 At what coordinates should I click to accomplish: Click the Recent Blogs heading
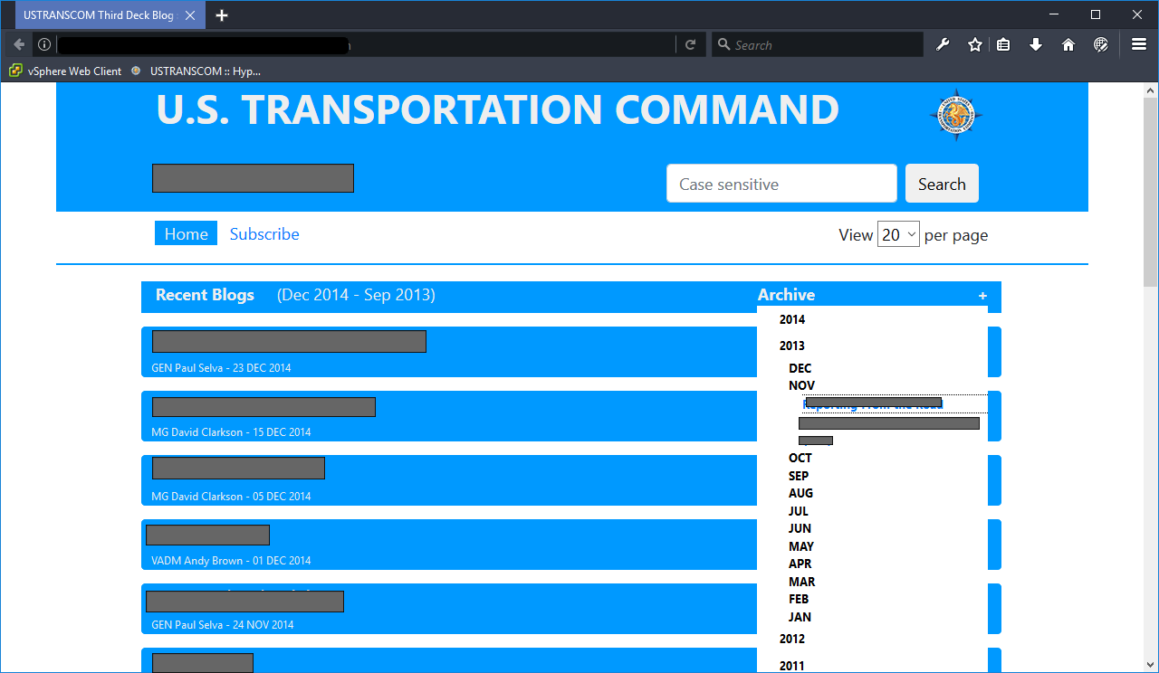[x=205, y=295]
